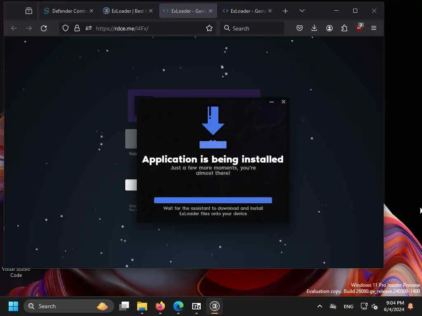This screenshot has height=316, width=422.
Task: Go forward to next page
Action: pos(29,28)
